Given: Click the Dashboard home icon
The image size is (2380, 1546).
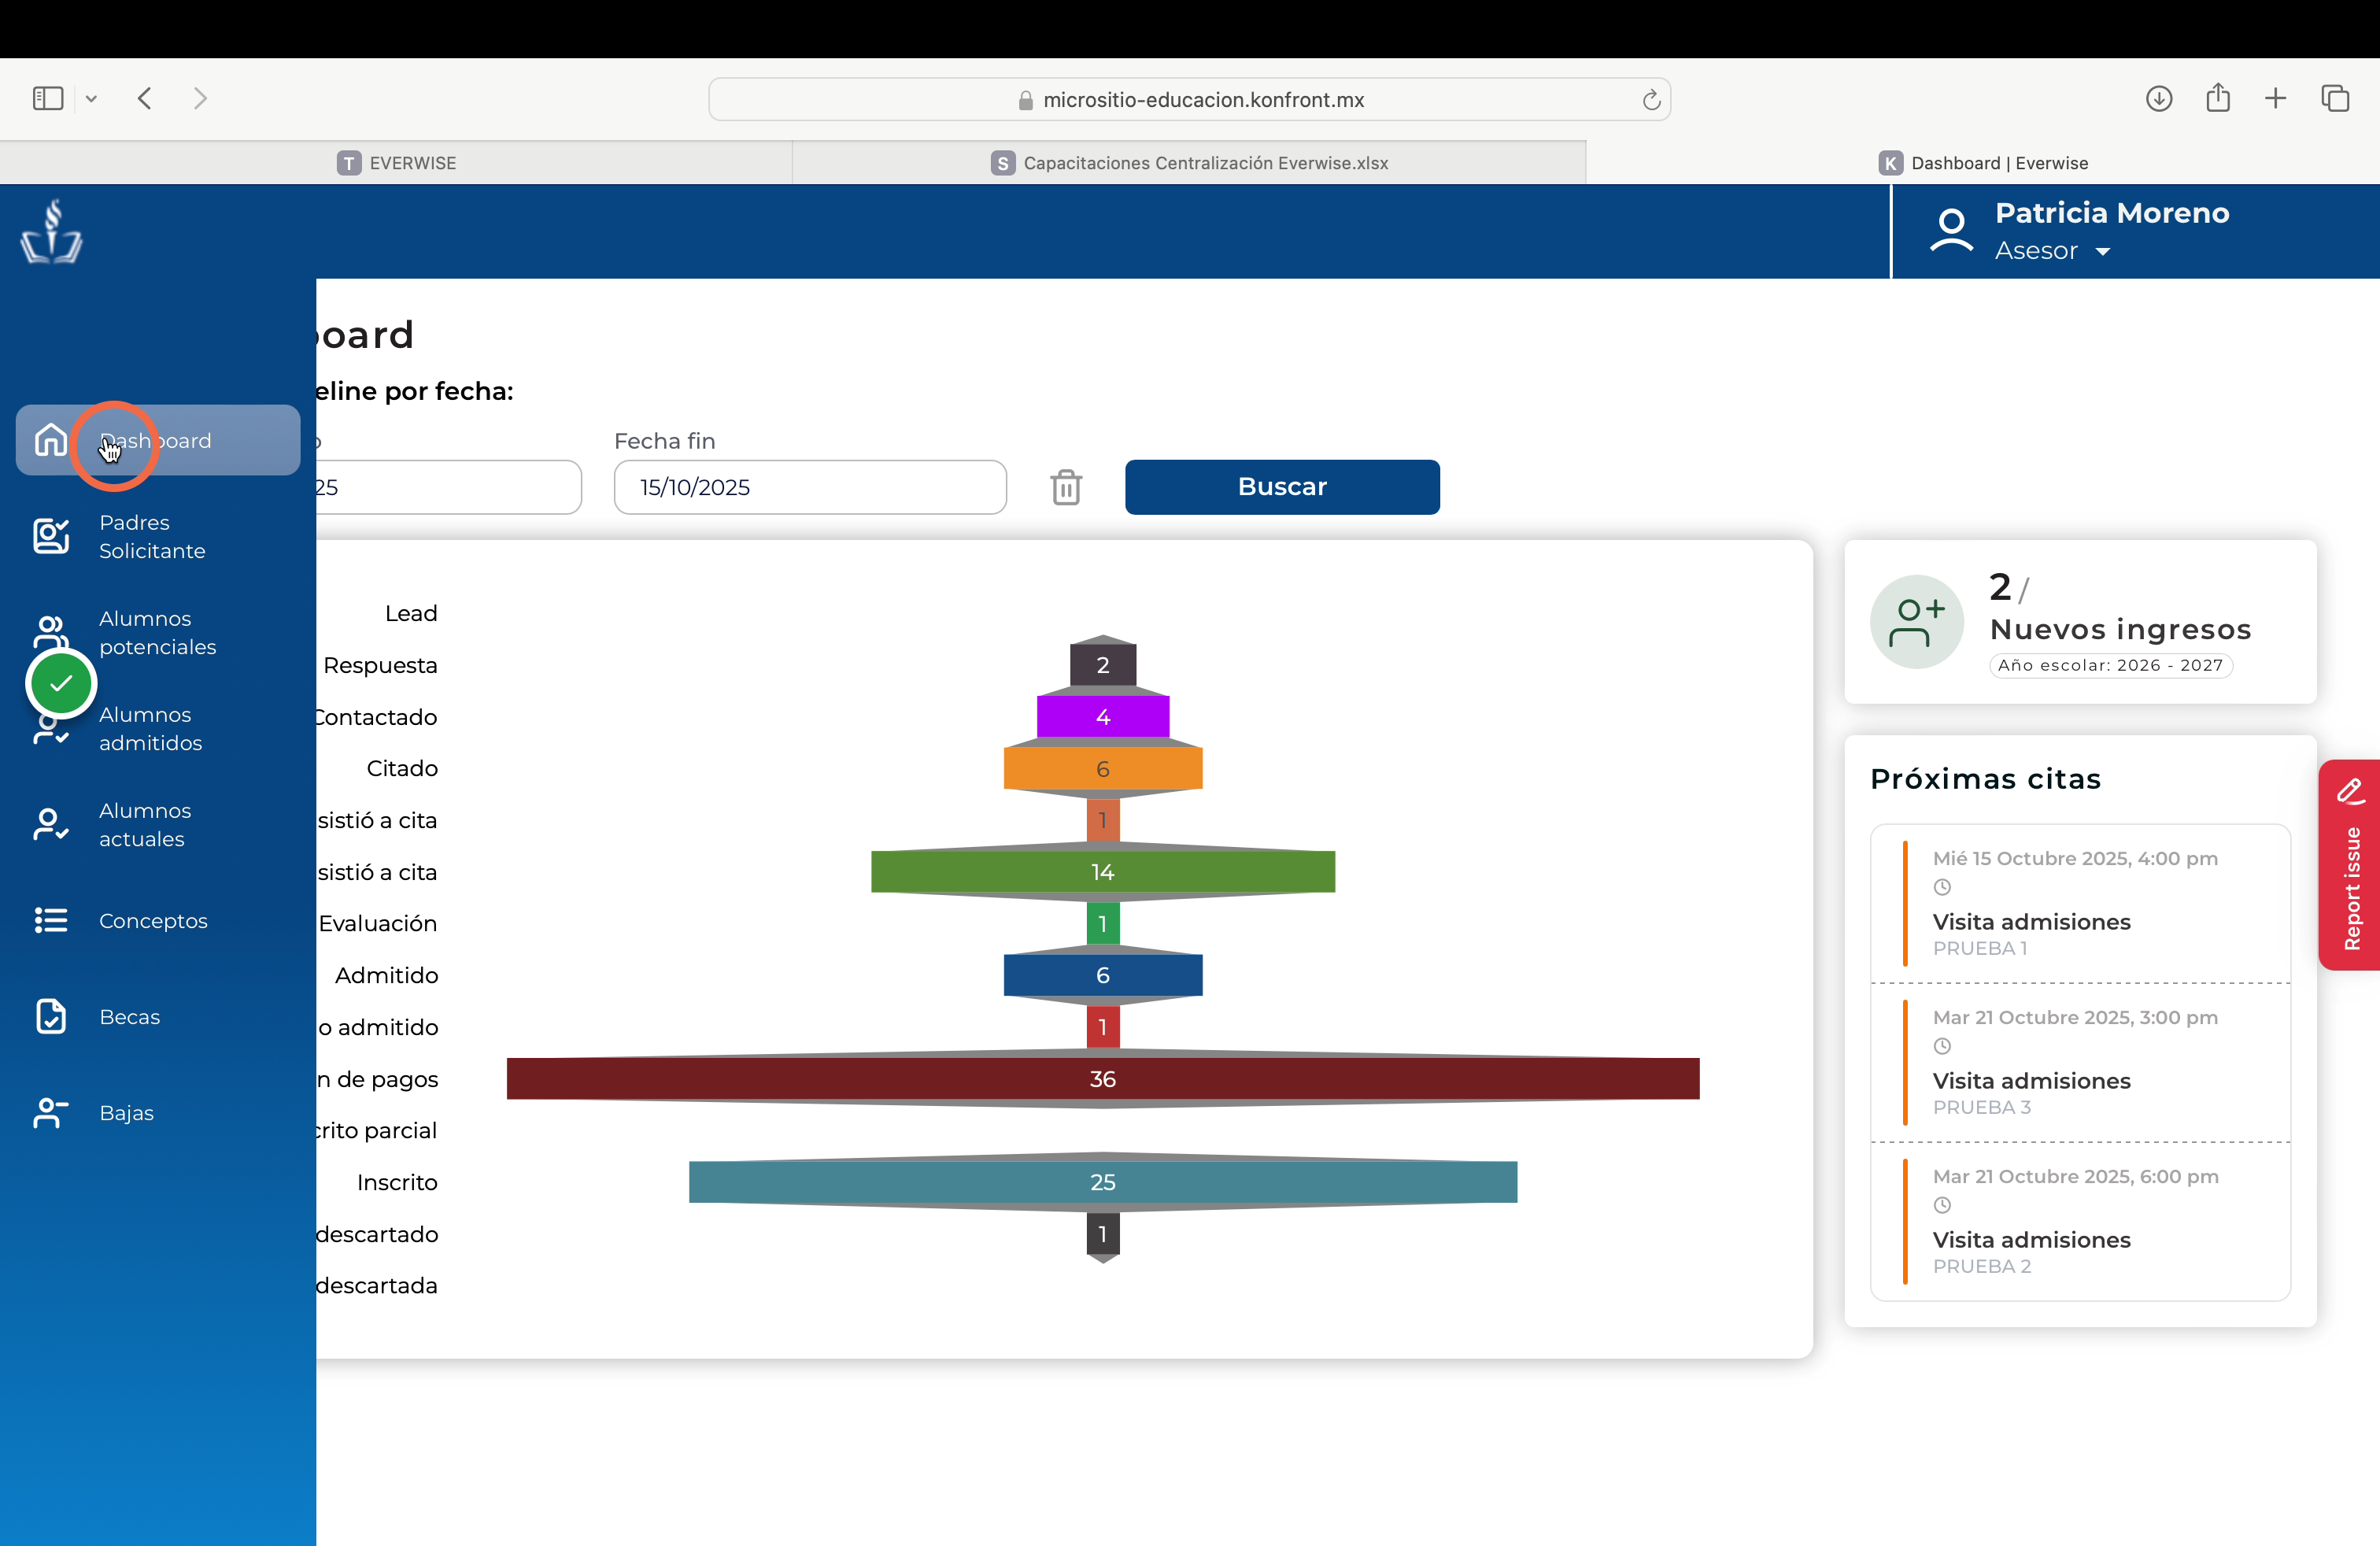Looking at the screenshot, I should pyautogui.click(x=51, y=440).
